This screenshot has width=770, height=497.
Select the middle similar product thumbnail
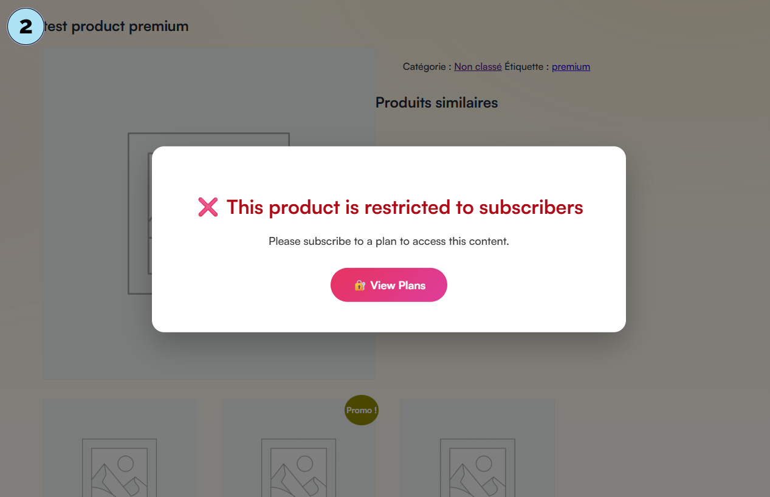point(298,456)
